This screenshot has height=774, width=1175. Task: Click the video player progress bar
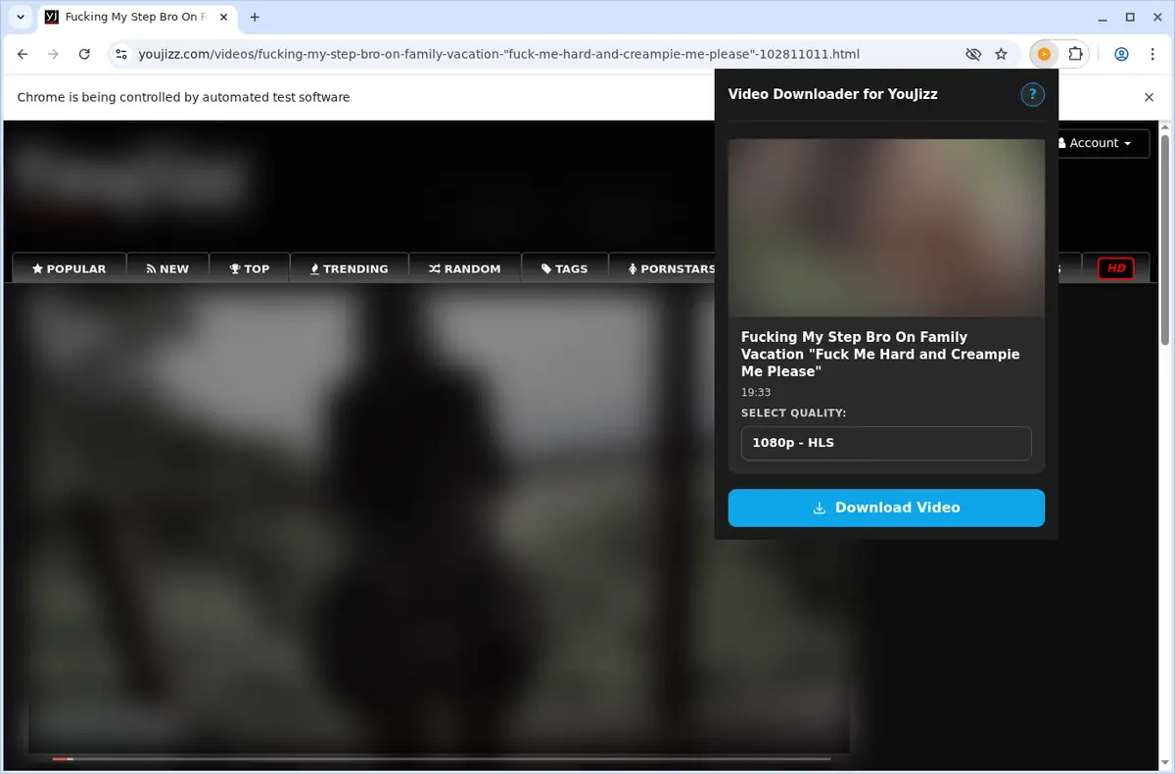coord(441,758)
